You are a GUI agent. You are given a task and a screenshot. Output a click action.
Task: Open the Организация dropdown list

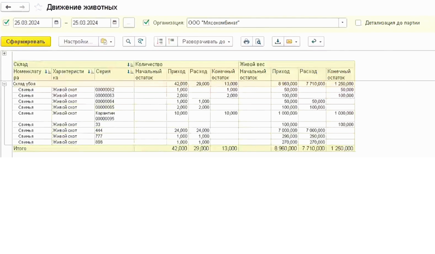pos(343,23)
